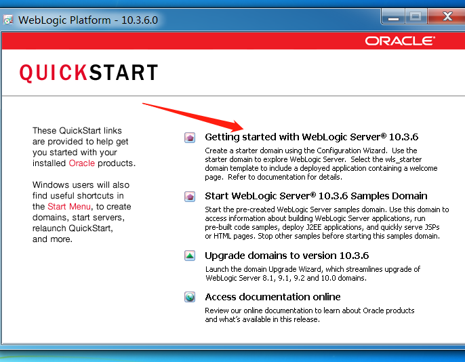Open the Access documentation online link
465x362 pixels.
pos(272,297)
